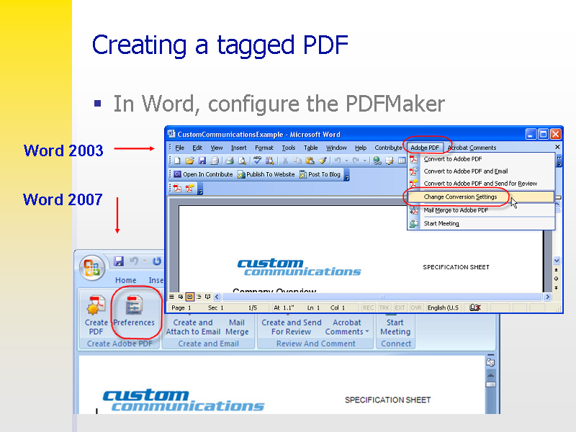Click the Save icon in Word 2007 Quick Access
The image size is (576, 432).
click(119, 261)
